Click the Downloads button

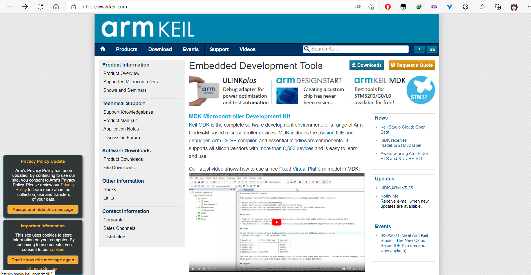point(367,65)
